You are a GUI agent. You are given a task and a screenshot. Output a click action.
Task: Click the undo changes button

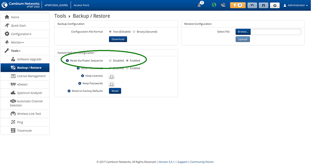point(252,5)
